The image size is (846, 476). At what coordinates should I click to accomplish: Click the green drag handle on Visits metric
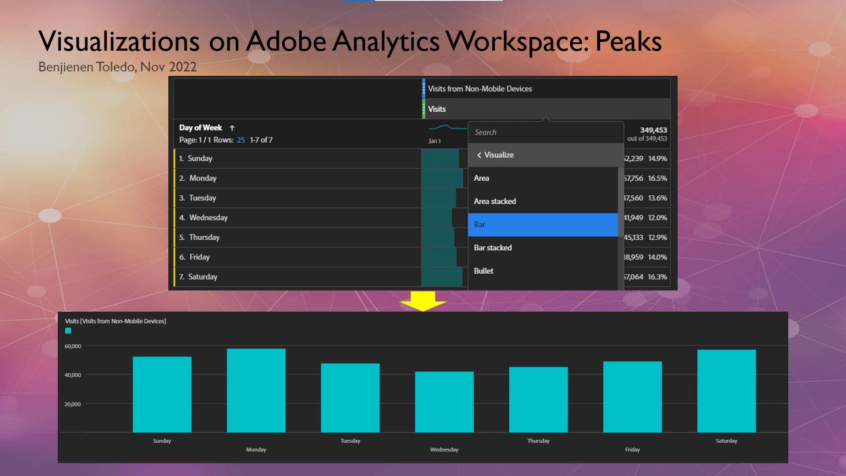[x=424, y=109]
